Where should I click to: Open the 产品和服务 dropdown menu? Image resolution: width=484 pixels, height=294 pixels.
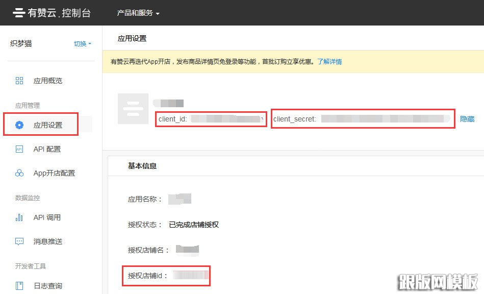[138, 13]
